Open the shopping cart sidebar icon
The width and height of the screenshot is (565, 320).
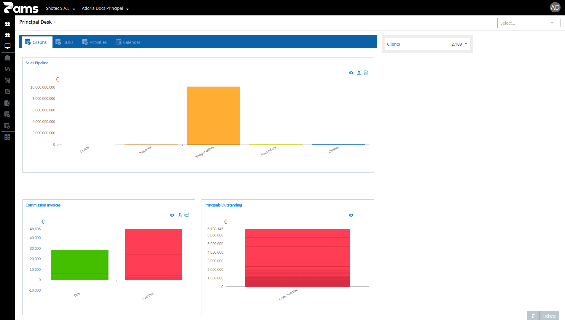click(x=7, y=80)
